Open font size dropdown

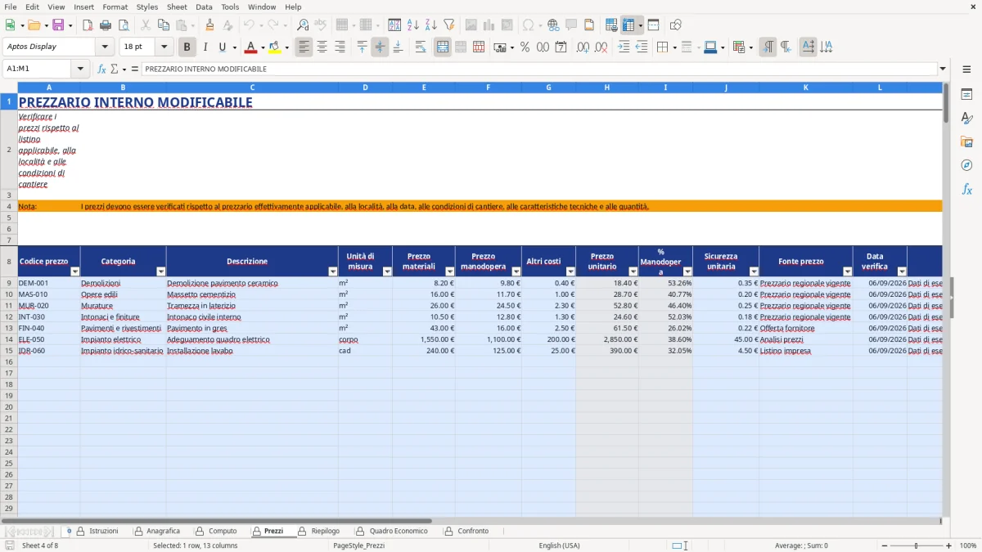(164, 47)
